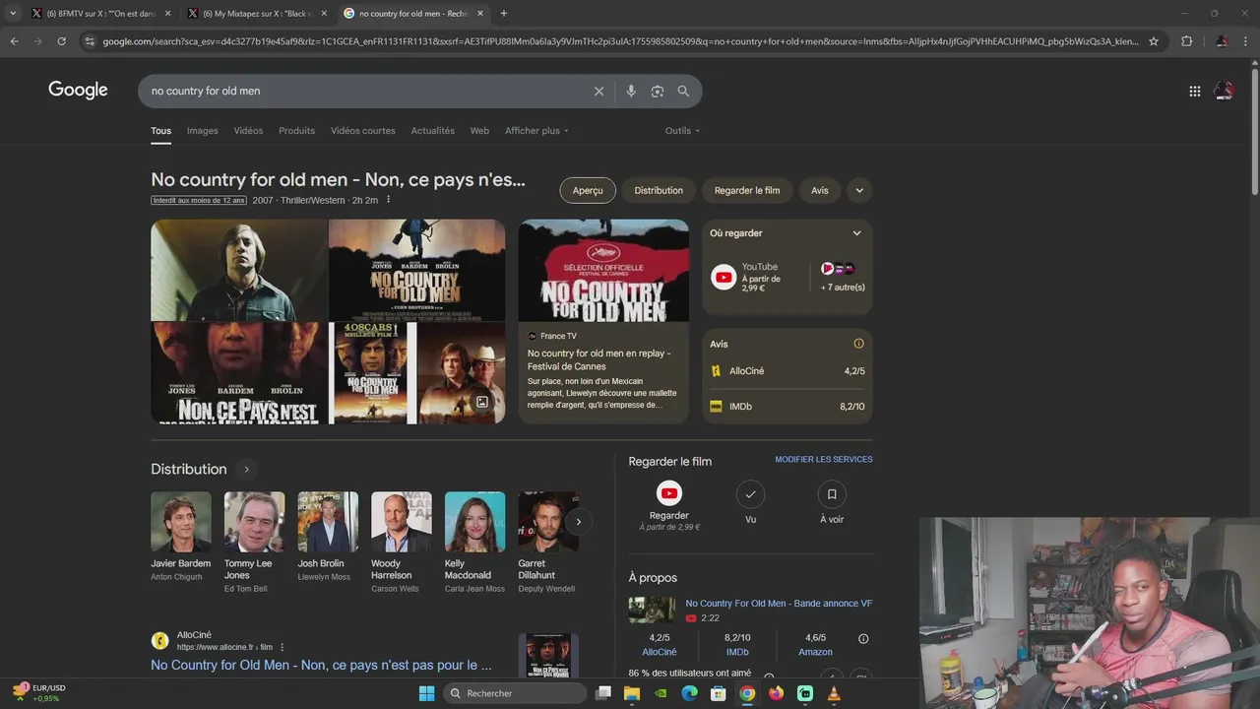1260x709 pixels.
Task: Open AlloCiné No Country For Old Men result
Action: [x=321, y=666]
